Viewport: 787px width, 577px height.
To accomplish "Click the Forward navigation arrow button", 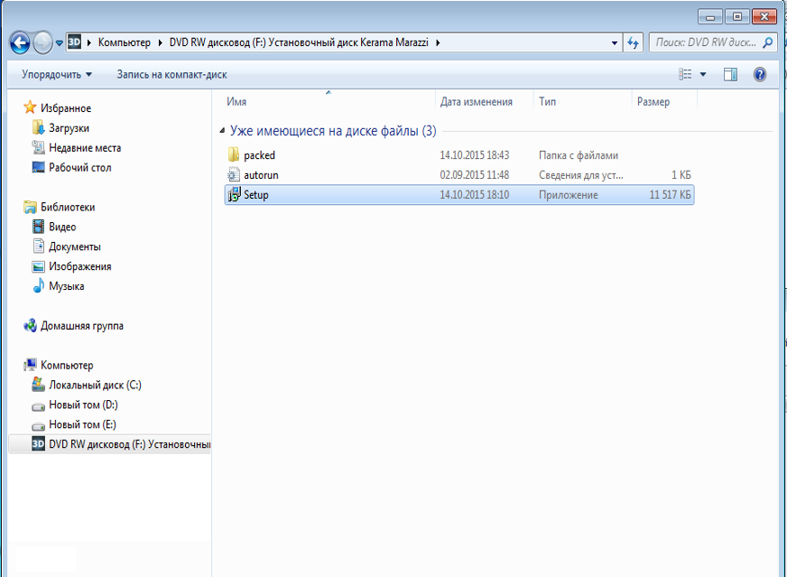I will coord(42,42).
